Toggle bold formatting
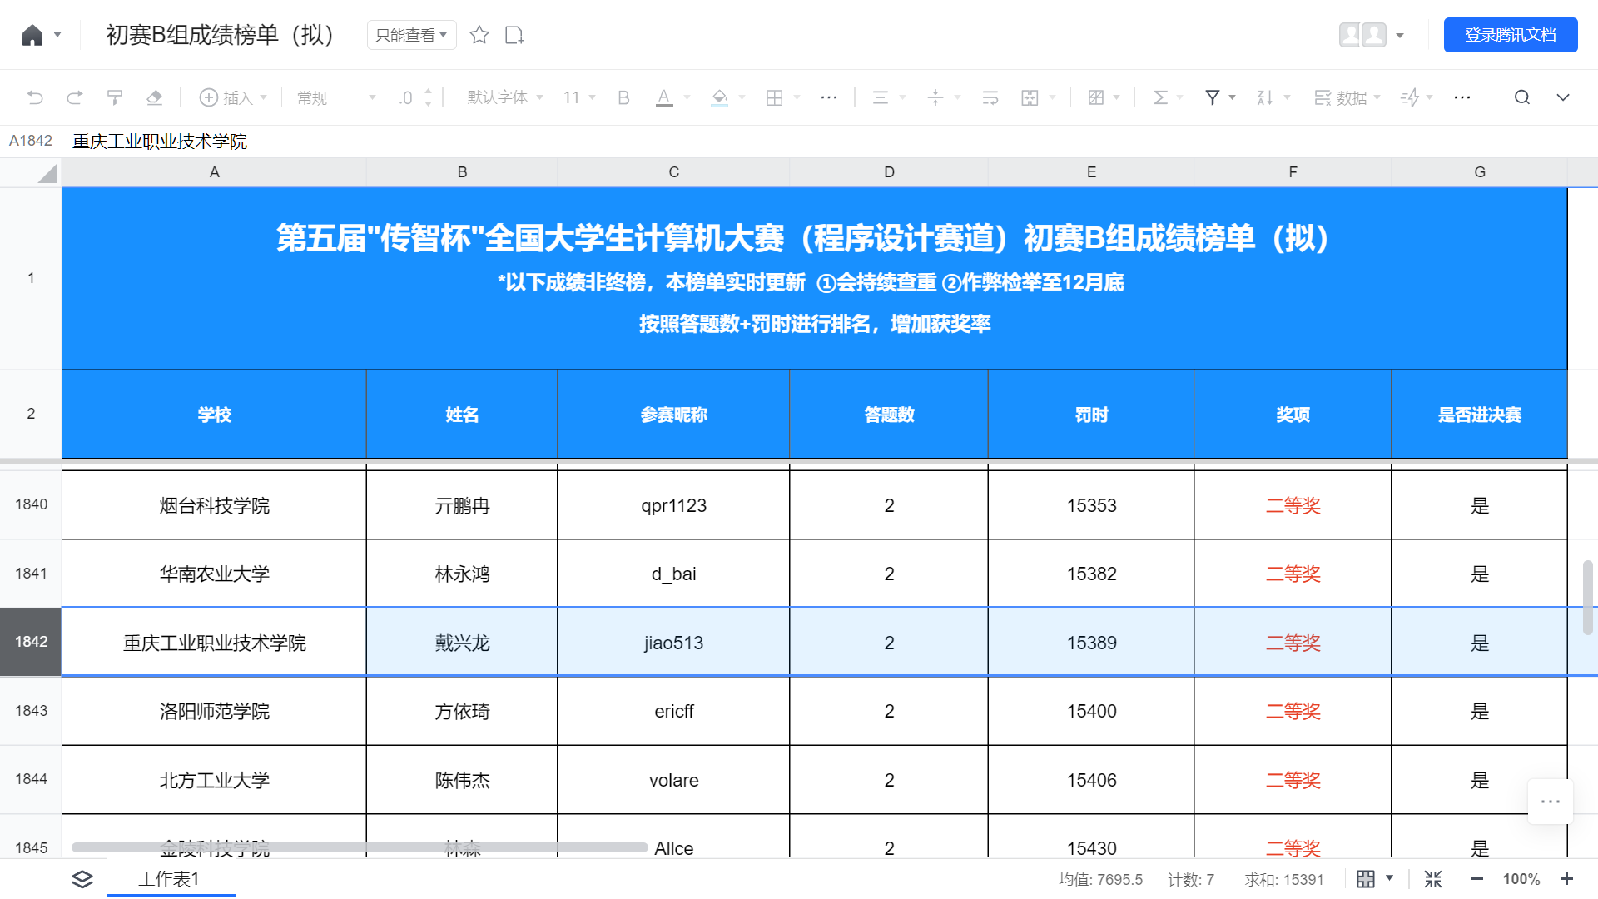The width and height of the screenshot is (1598, 899). point(623,97)
